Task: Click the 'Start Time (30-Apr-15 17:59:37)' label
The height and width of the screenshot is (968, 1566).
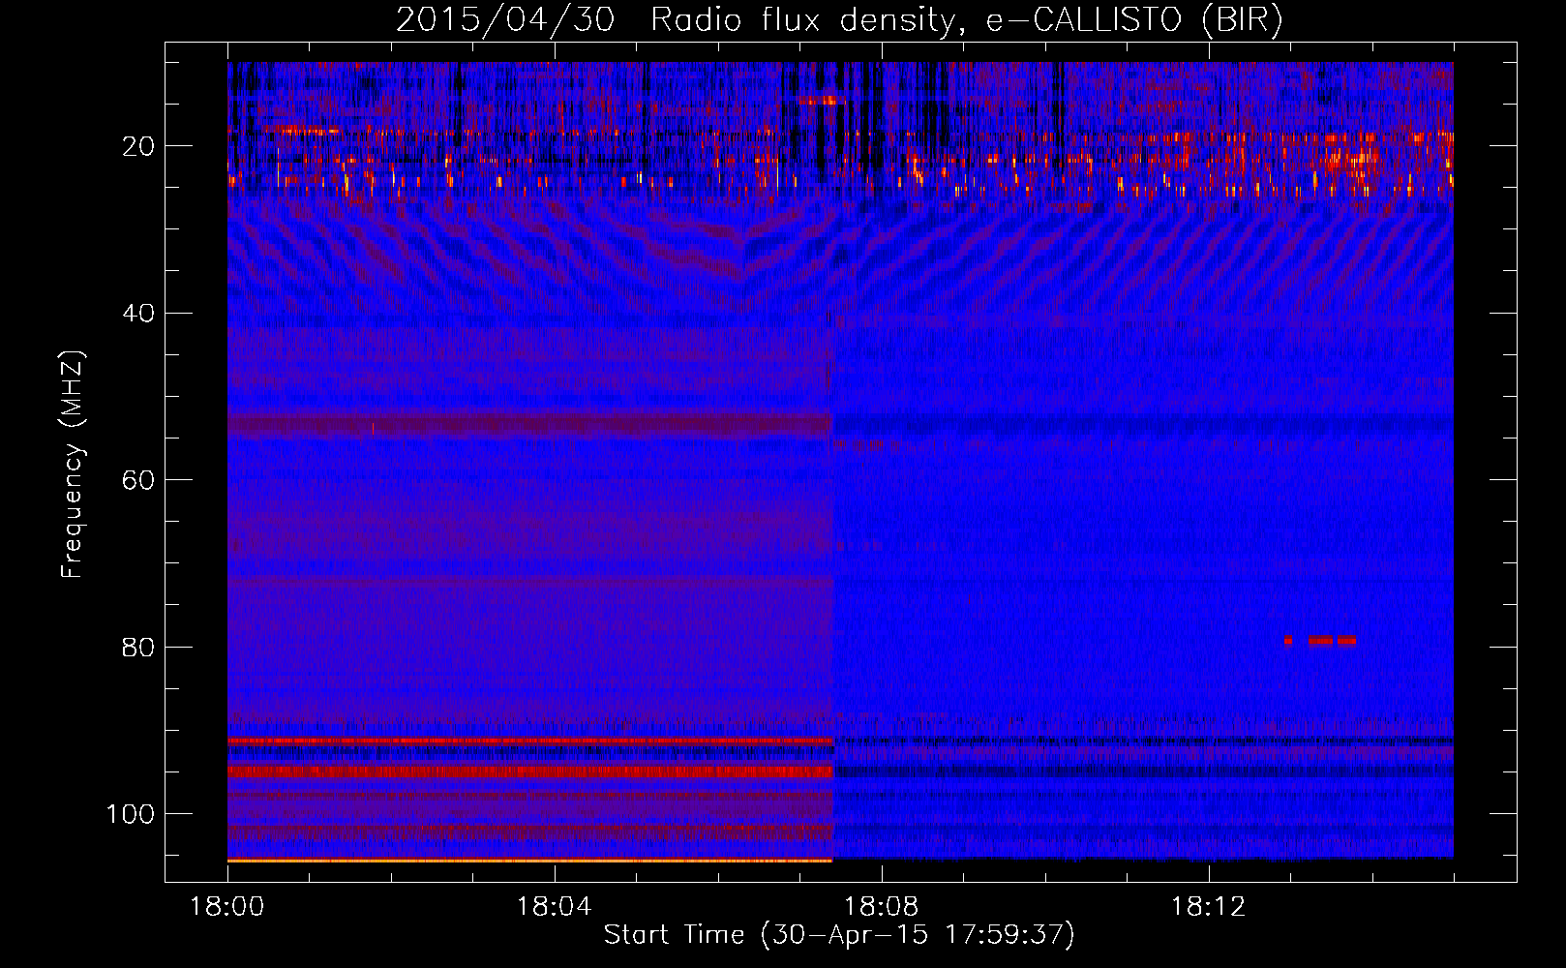Action: tap(839, 935)
